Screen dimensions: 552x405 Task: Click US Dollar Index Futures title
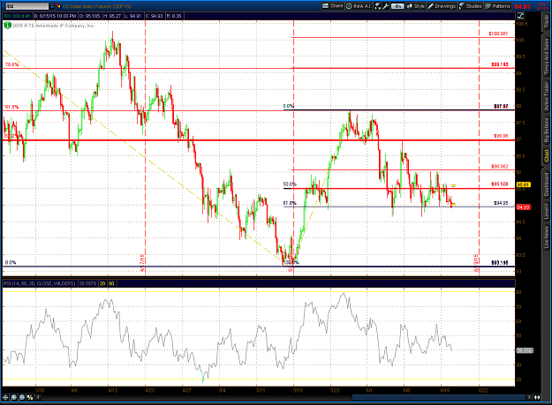point(96,6)
